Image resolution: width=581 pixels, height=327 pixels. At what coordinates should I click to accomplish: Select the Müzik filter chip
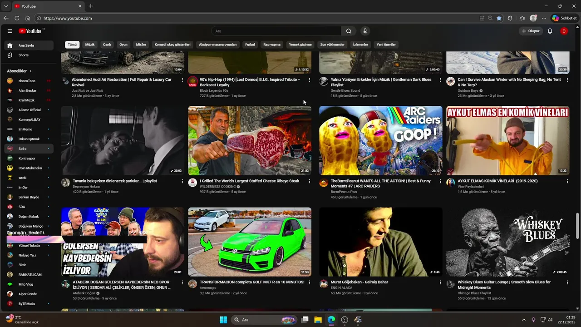pos(90,45)
